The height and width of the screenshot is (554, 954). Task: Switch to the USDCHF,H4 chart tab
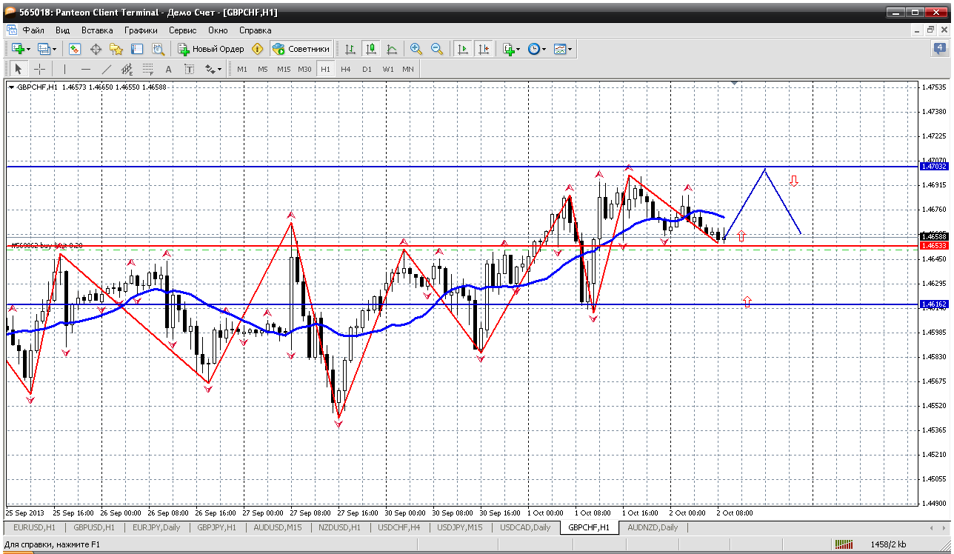tap(398, 527)
